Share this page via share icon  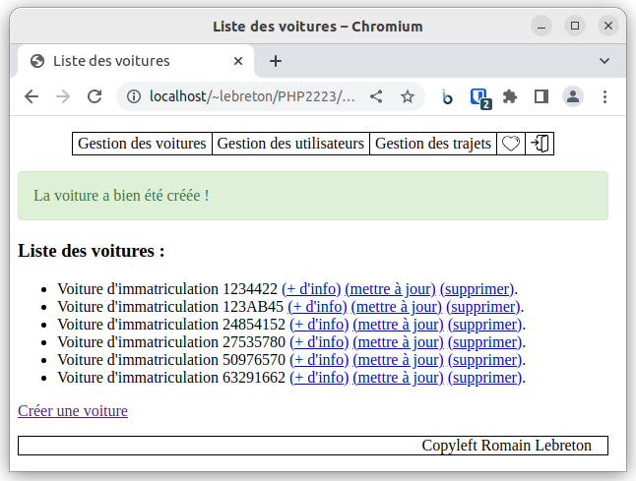point(376,96)
